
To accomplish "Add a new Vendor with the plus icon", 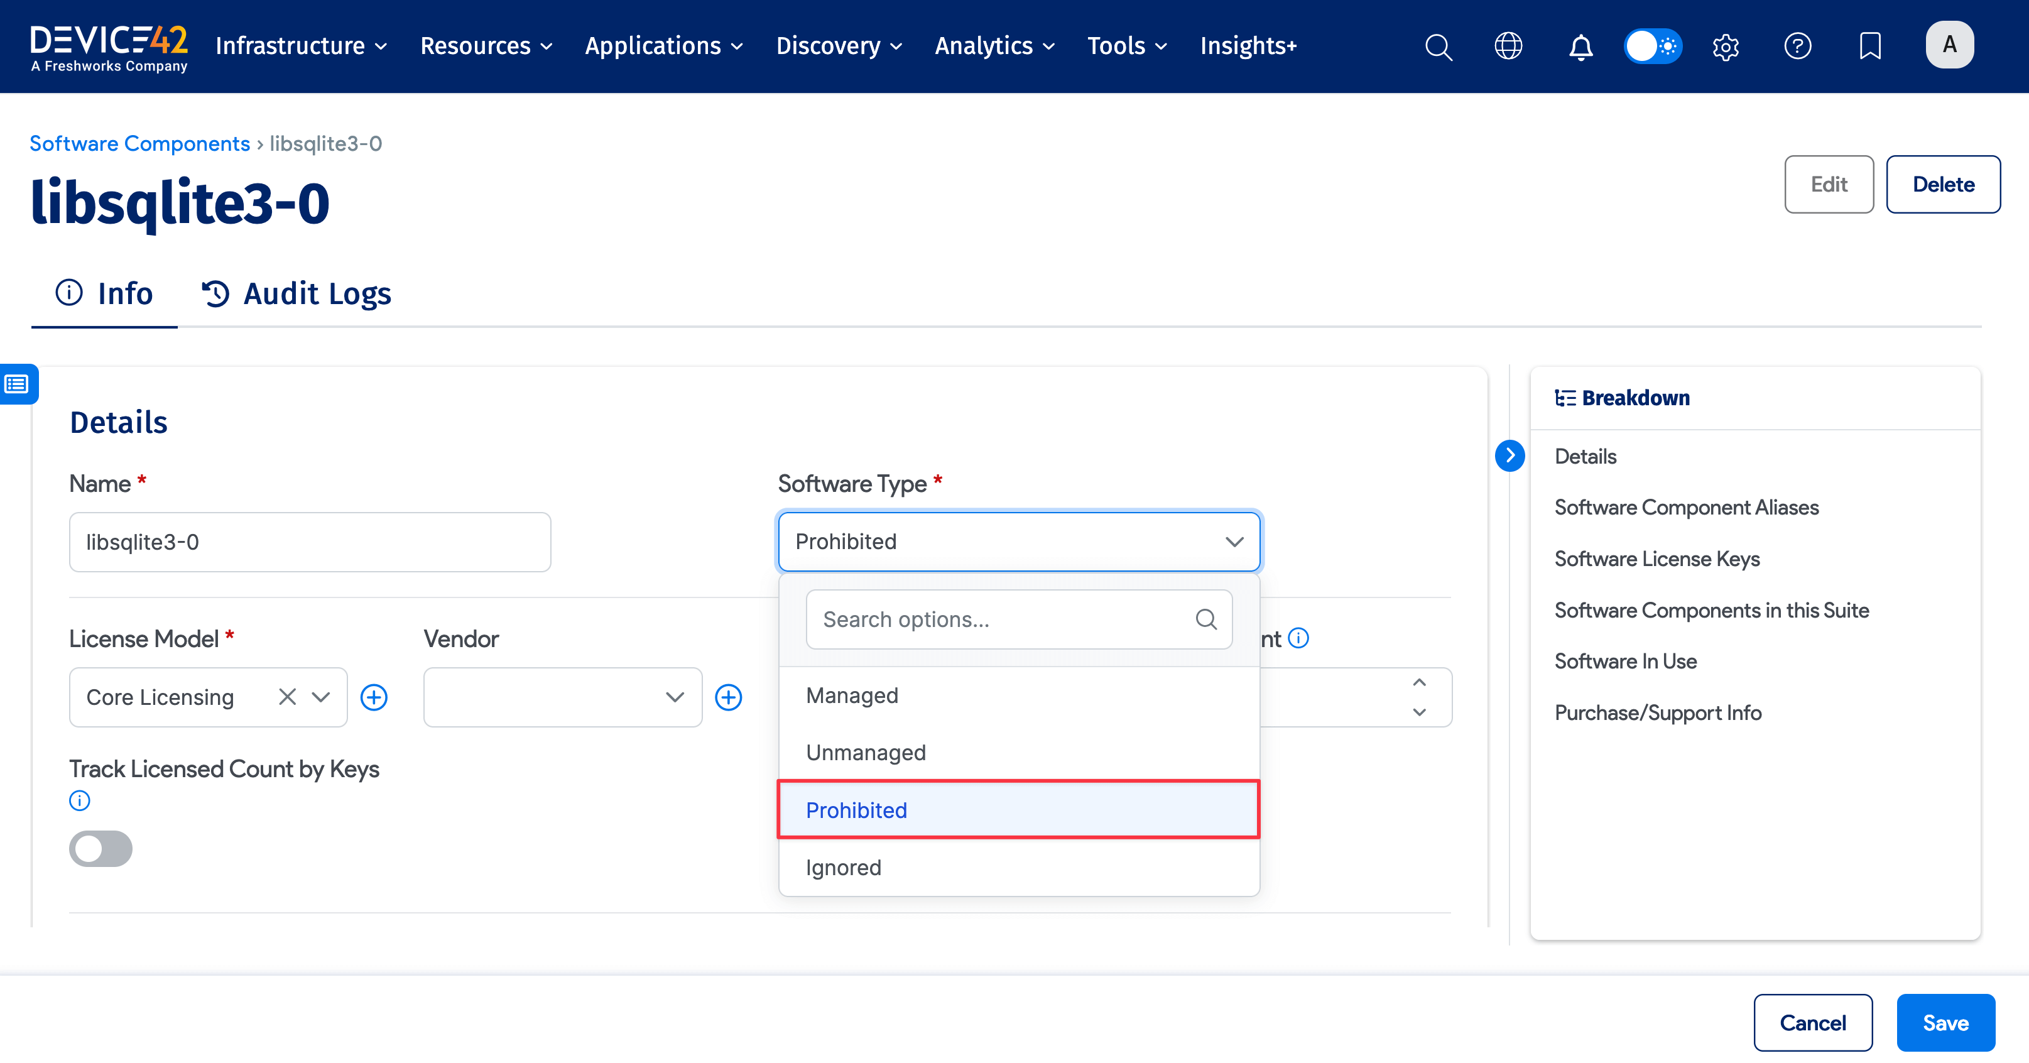I will 729,697.
